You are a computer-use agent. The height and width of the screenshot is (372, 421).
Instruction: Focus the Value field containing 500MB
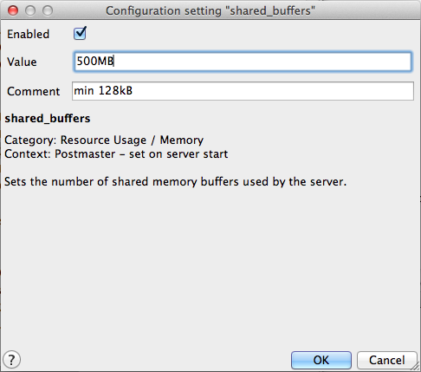pos(243,62)
